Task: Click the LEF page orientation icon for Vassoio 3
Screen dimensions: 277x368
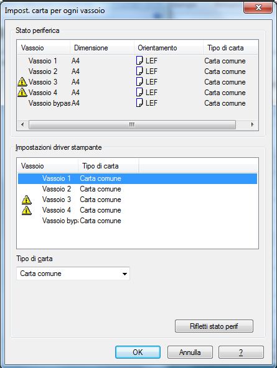Action: point(139,81)
